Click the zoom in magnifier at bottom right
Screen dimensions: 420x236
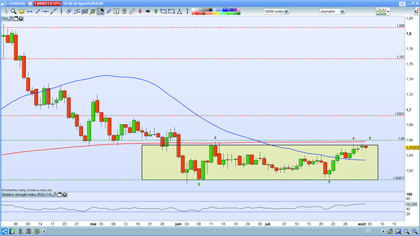414,231
